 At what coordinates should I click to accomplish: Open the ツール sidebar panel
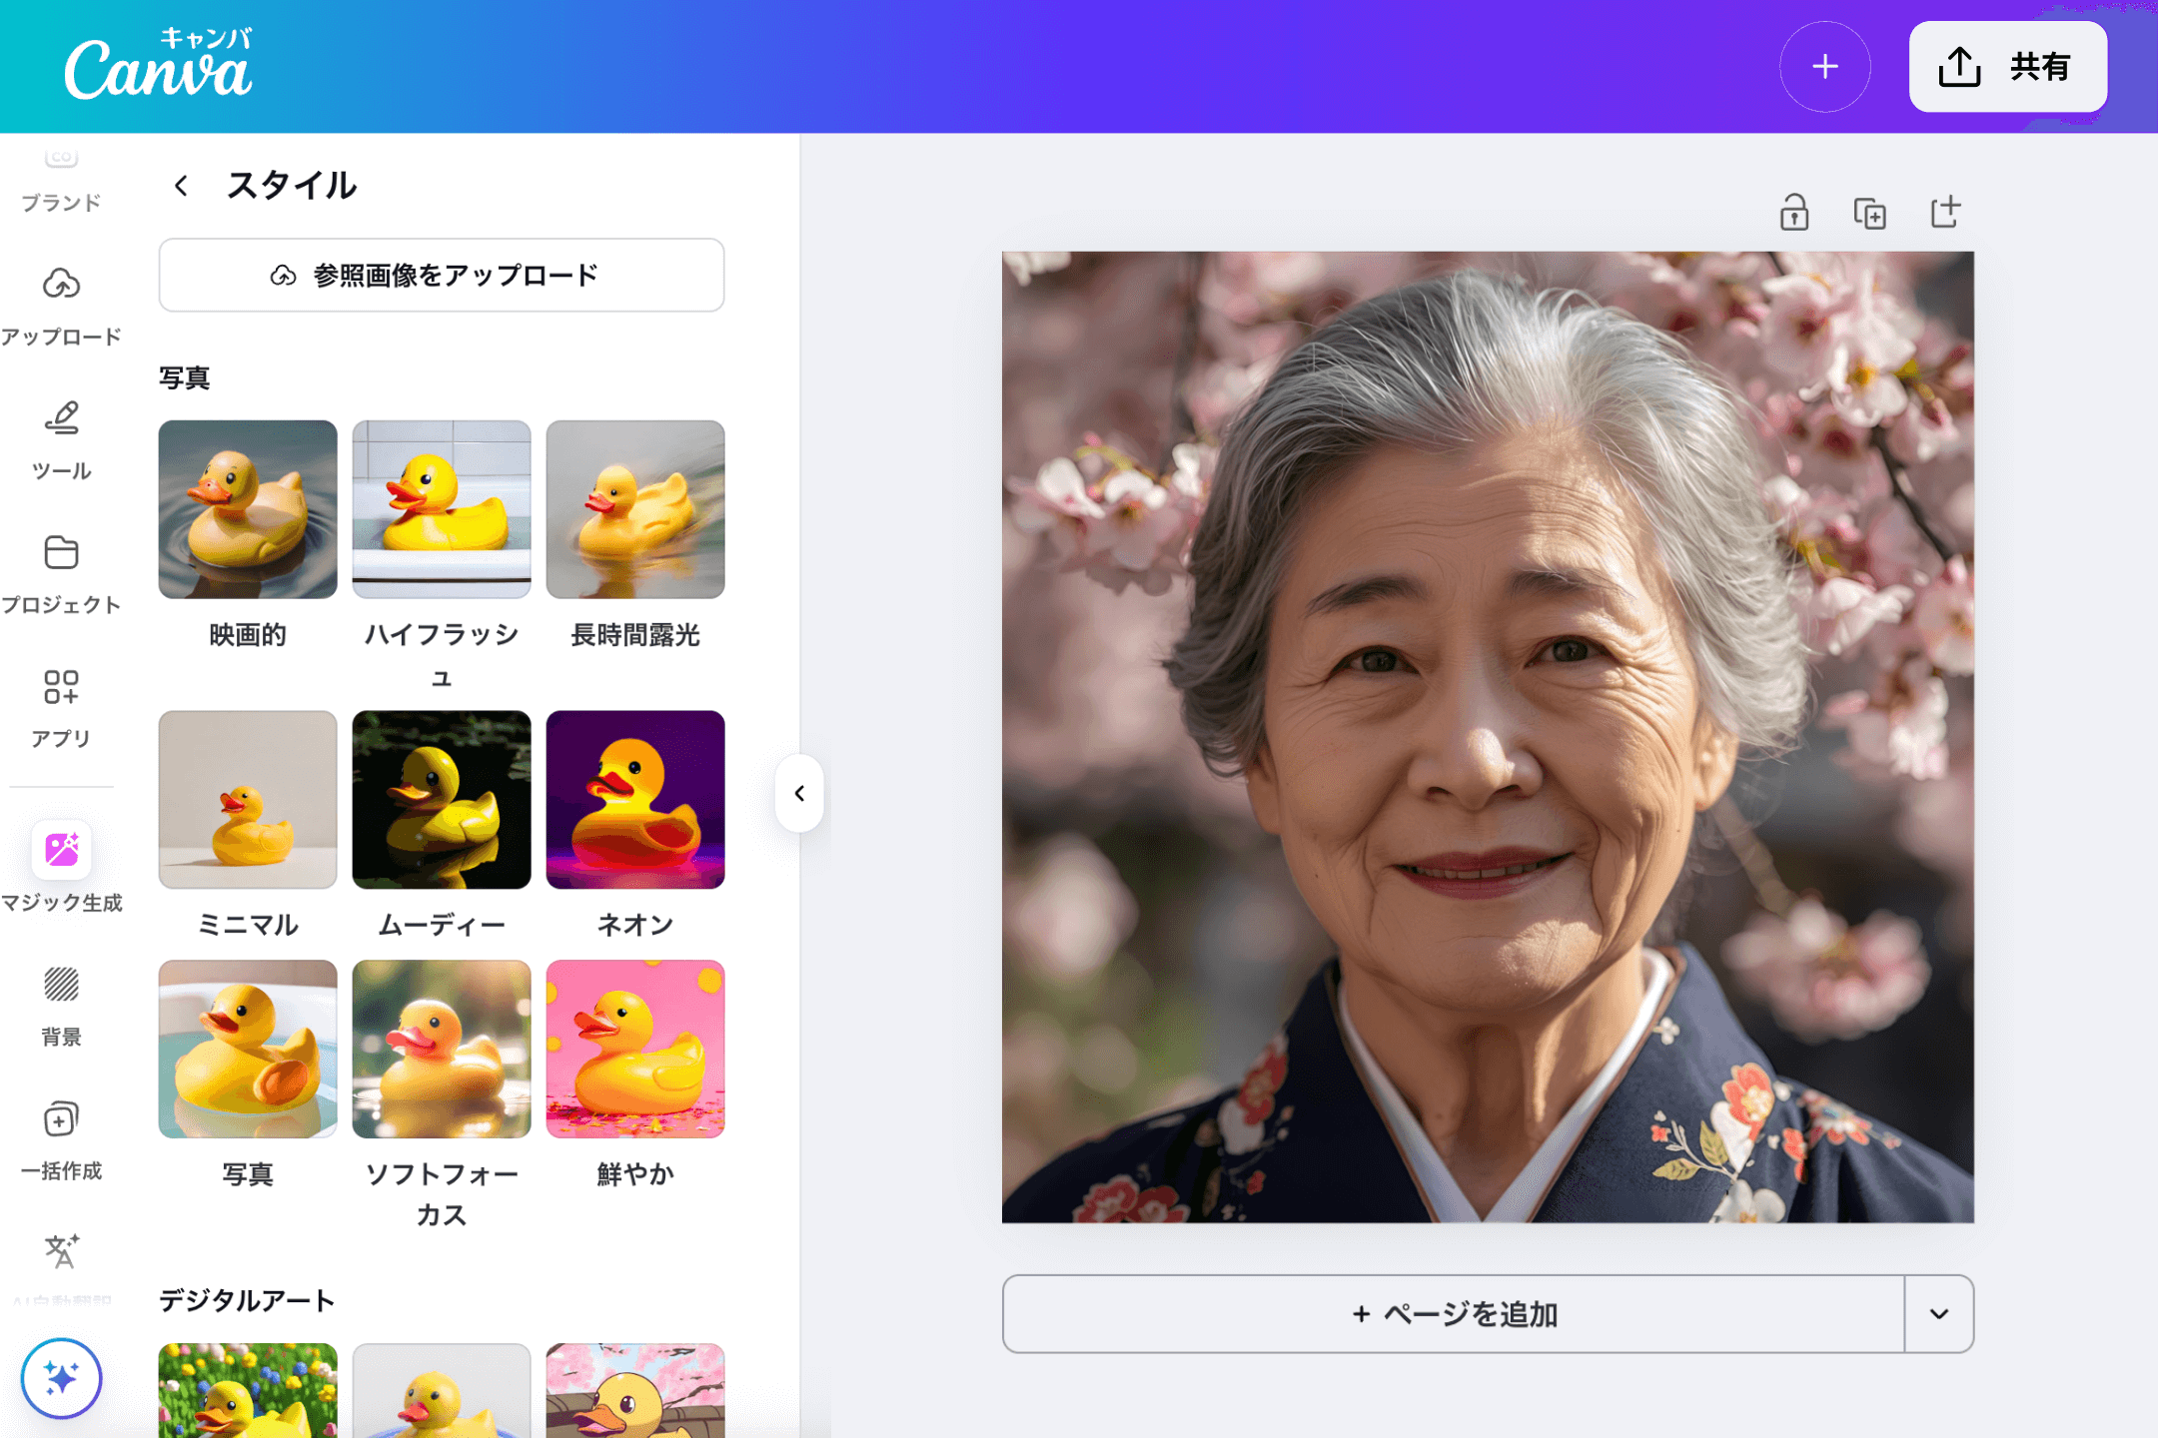tap(61, 439)
